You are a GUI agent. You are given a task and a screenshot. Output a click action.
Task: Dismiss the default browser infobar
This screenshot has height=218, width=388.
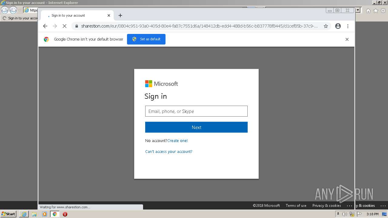click(x=347, y=39)
